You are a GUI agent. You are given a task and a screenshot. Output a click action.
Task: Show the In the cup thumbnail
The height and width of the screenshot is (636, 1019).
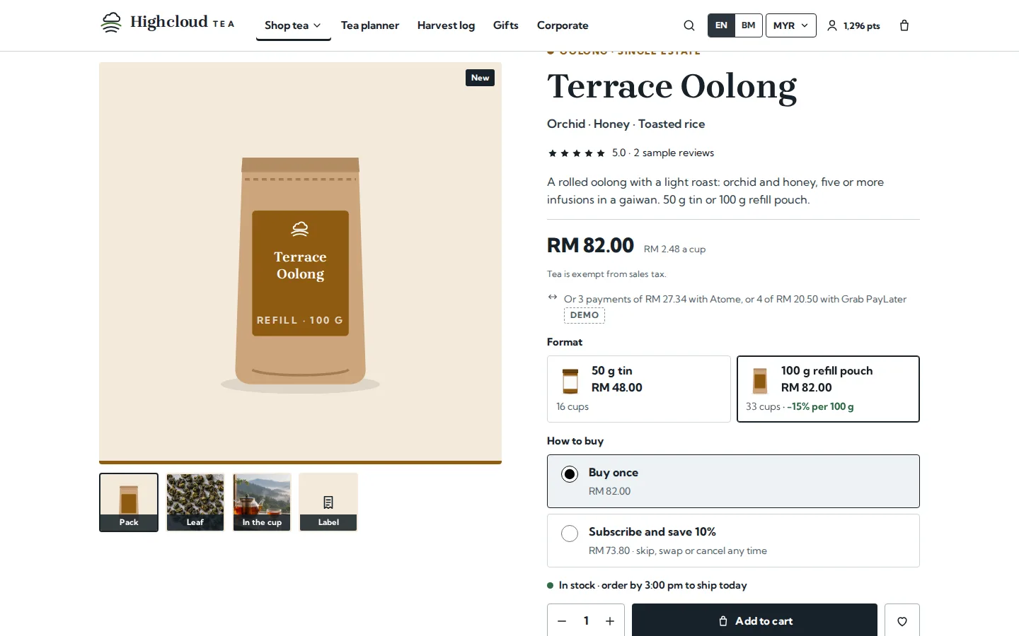click(262, 502)
